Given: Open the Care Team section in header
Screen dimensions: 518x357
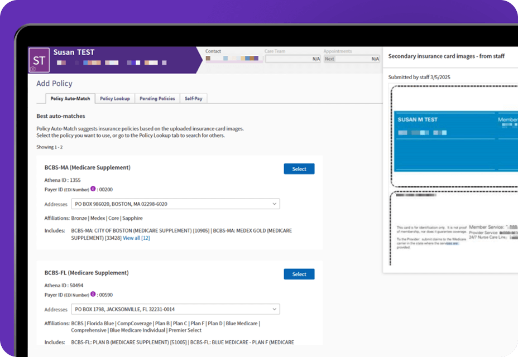Looking at the screenshot, I should tap(275, 51).
